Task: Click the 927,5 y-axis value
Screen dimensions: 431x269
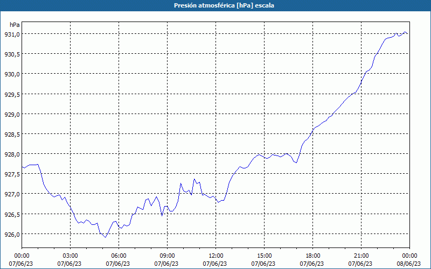Action: (x=12, y=174)
